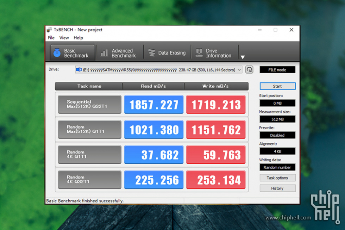This screenshot has width=345, height=230.
Task: Switch to the Drive Information tab
Action: (x=214, y=53)
